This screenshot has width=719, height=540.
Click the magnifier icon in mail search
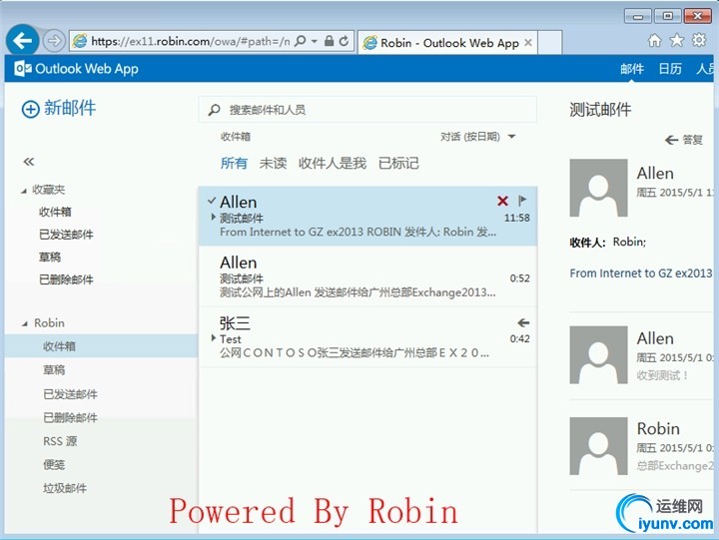point(214,110)
